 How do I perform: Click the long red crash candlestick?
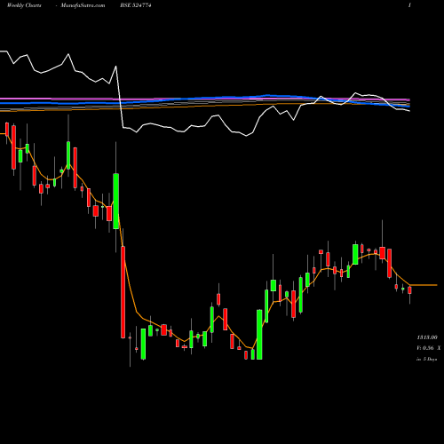click(123, 292)
